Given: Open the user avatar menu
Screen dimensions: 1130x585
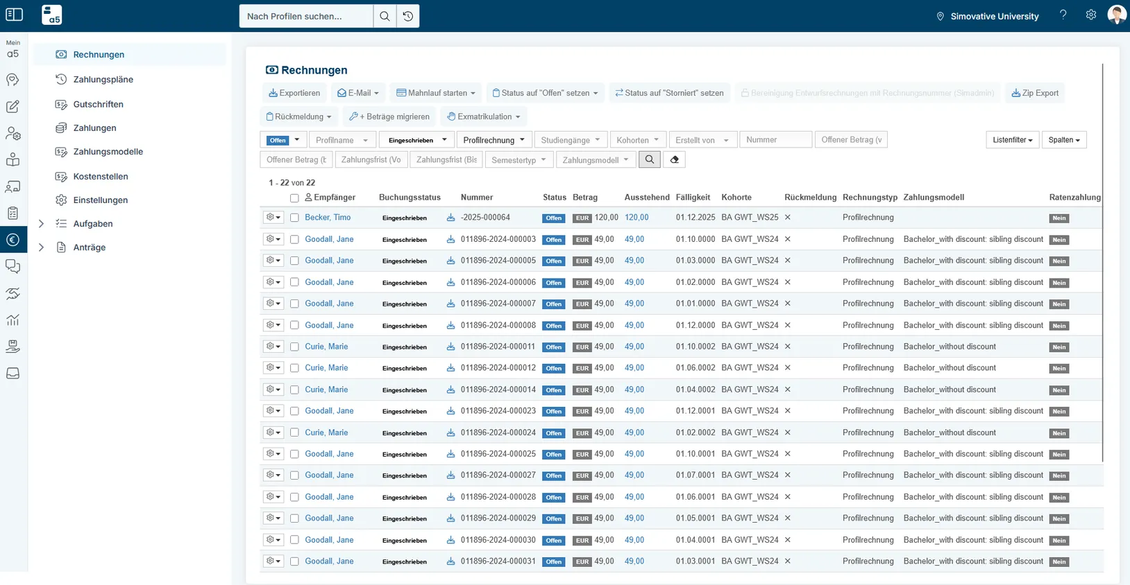Looking at the screenshot, I should click(1117, 15).
